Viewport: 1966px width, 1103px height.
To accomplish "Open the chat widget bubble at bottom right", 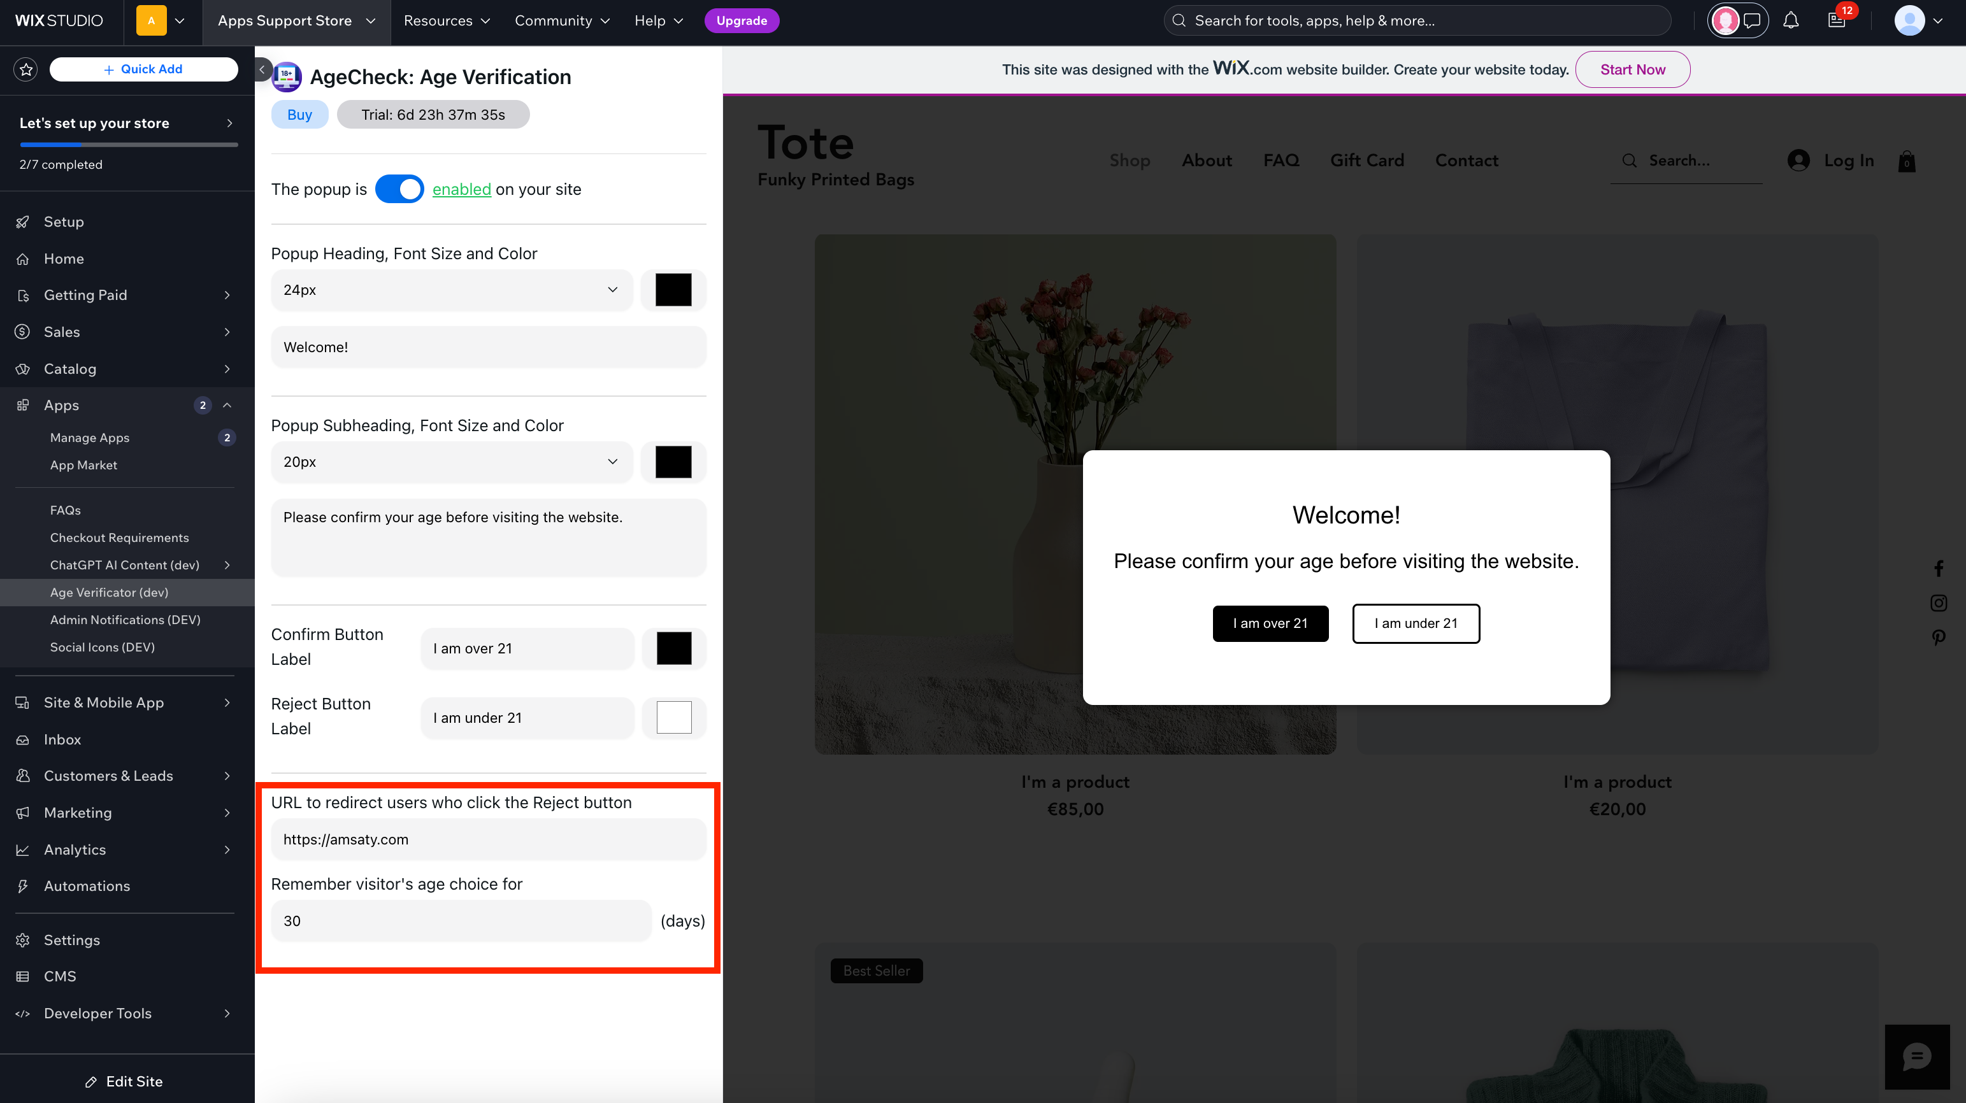I will 1916,1057.
